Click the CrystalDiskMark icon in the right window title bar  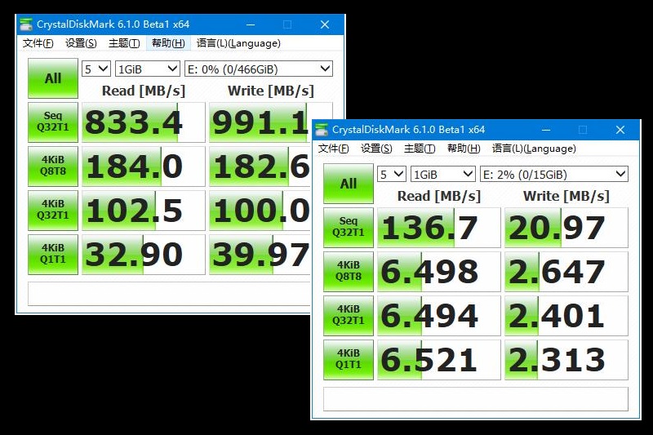click(x=322, y=130)
